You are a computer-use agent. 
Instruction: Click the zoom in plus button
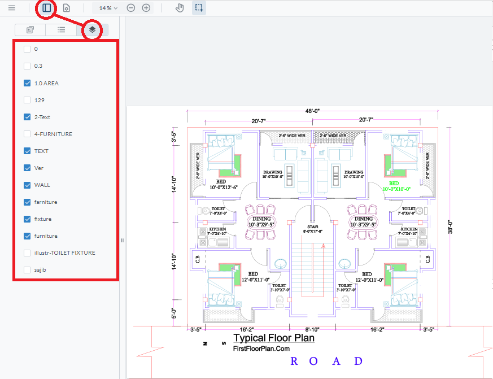coord(146,8)
